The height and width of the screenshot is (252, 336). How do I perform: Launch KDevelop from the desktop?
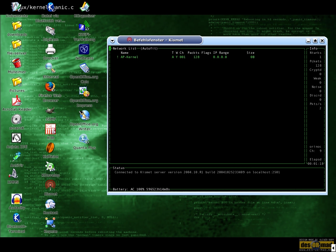(x=51, y=166)
